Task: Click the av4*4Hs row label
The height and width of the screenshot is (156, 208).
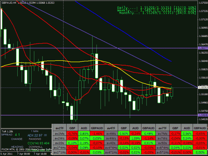Action: pos(111,147)
